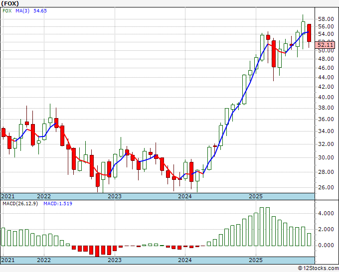Select the green FOX ticker legend label
339x272 pixels.
7,10
